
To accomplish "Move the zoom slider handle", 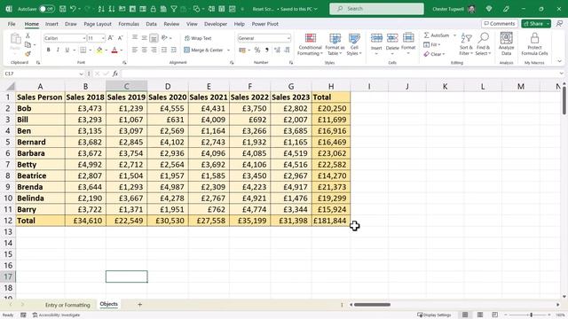I will 531,315.
